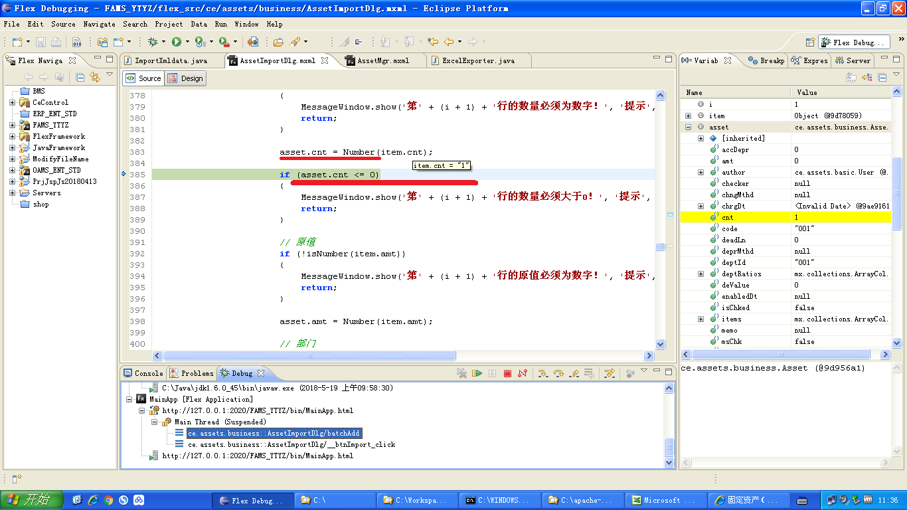
Task: Open the Source menu
Action: (x=63, y=24)
